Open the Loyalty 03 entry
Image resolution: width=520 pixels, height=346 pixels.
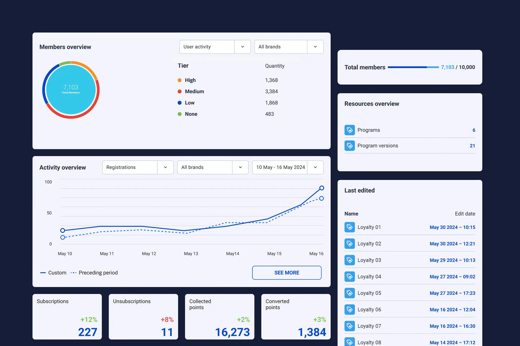369,260
